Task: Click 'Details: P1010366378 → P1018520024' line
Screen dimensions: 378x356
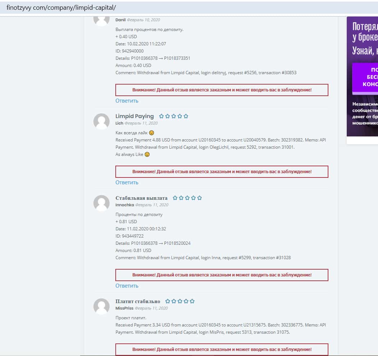Action: [153, 243]
